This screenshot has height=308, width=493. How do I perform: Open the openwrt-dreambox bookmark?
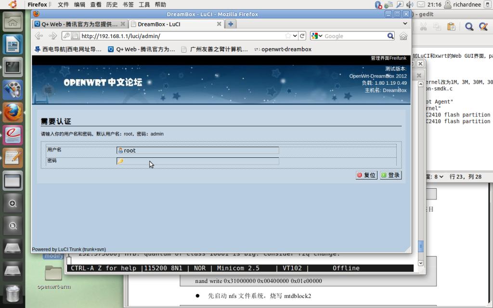(x=283, y=49)
